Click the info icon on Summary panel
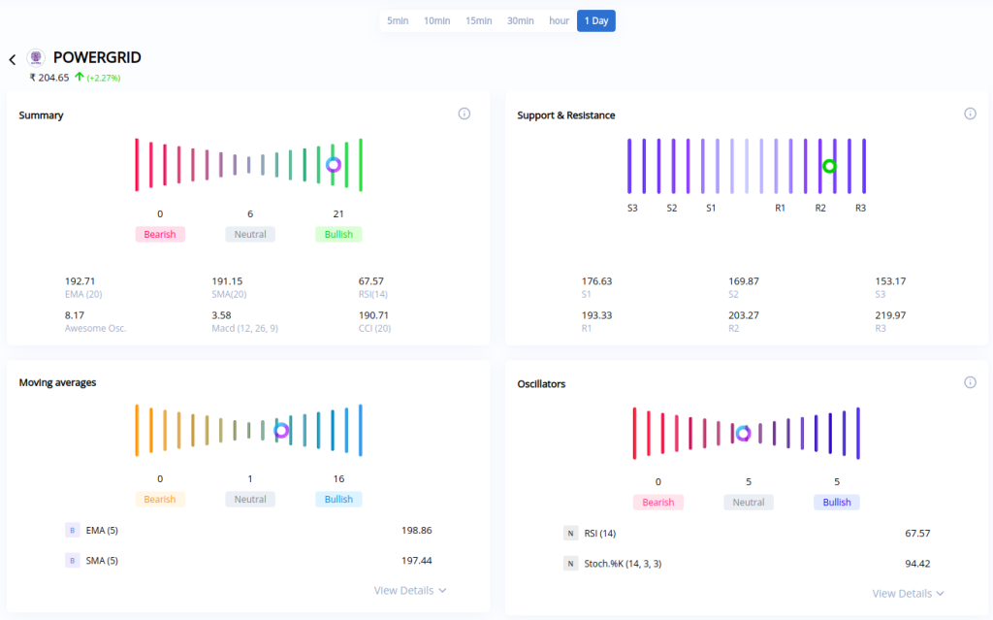This screenshot has width=993, height=620. pos(464,114)
